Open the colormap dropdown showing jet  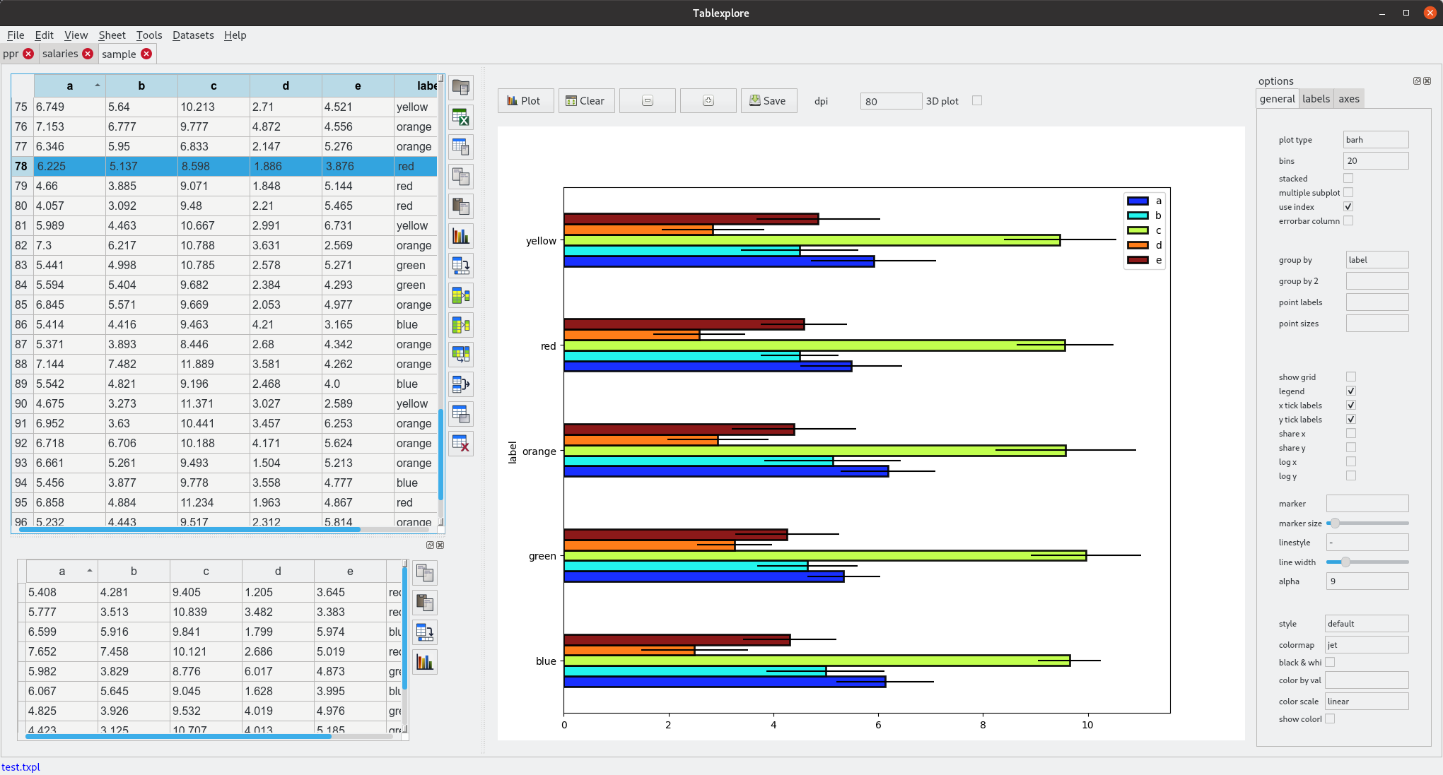tap(1366, 645)
